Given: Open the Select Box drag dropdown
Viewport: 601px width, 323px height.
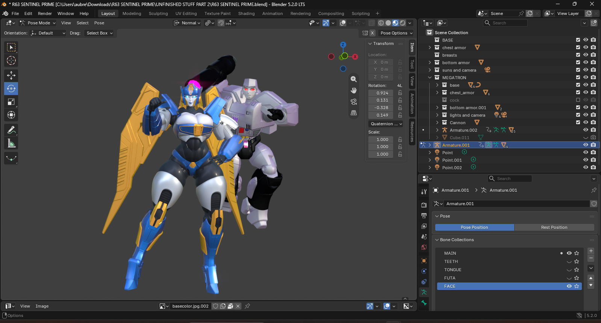Looking at the screenshot, I should coord(99,33).
